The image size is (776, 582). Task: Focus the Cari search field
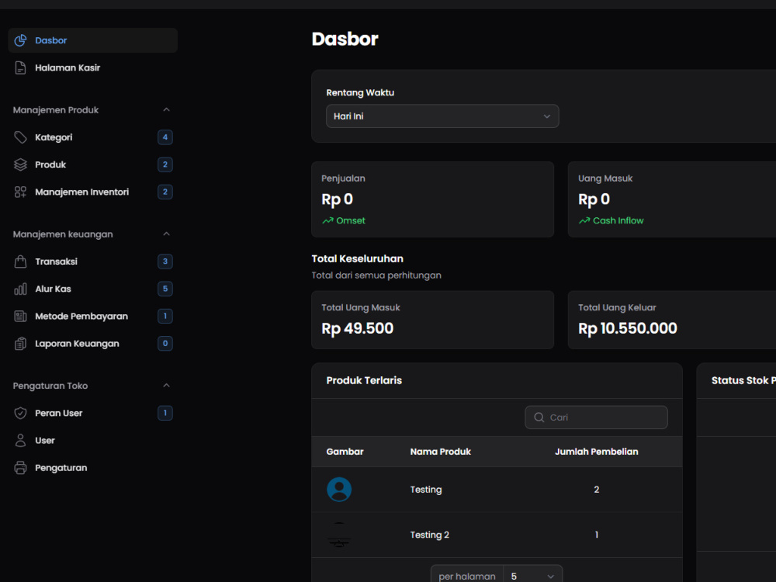[x=596, y=417]
